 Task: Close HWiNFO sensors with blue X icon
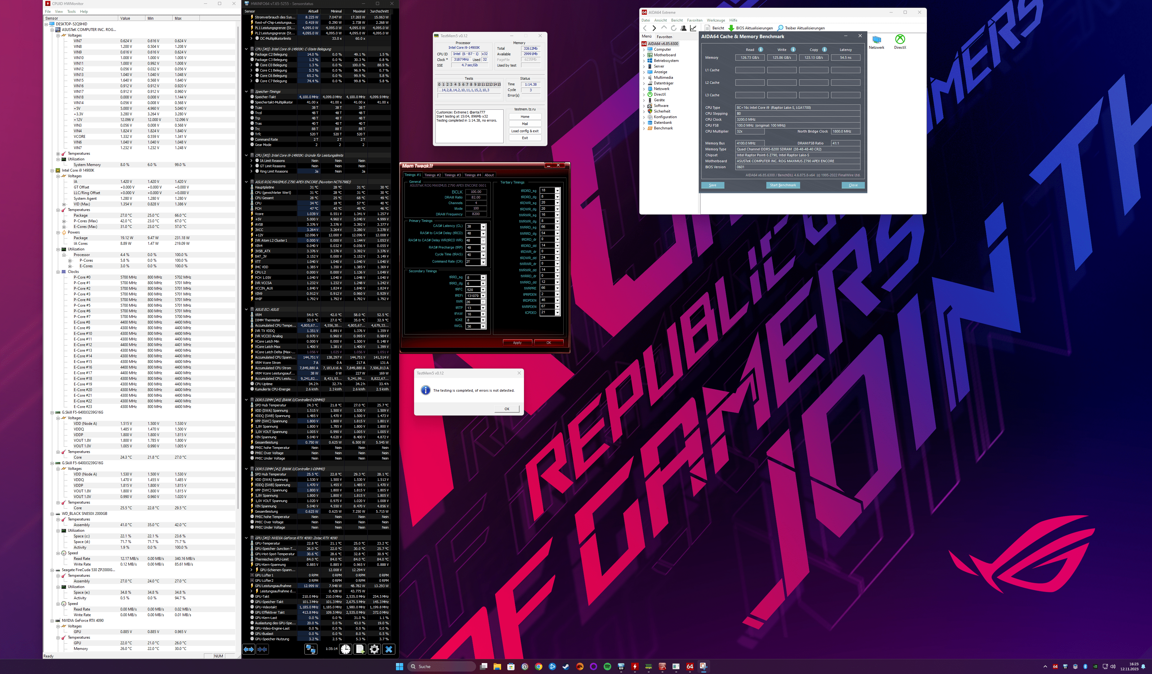(388, 649)
